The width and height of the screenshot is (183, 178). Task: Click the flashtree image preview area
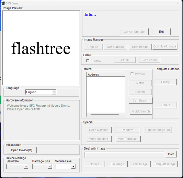tap(41, 48)
